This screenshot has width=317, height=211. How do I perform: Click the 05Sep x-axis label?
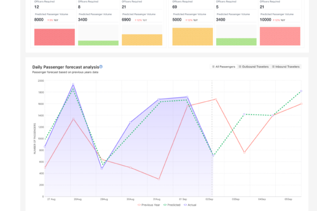pos(288,199)
